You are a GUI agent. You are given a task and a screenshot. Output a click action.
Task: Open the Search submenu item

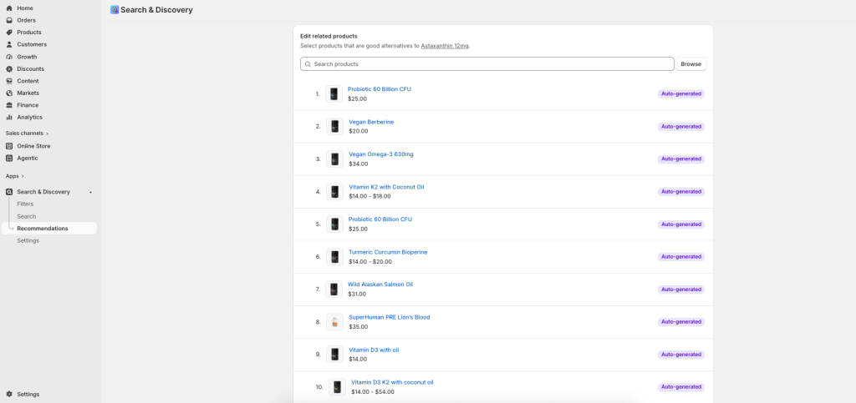click(26, 216)
